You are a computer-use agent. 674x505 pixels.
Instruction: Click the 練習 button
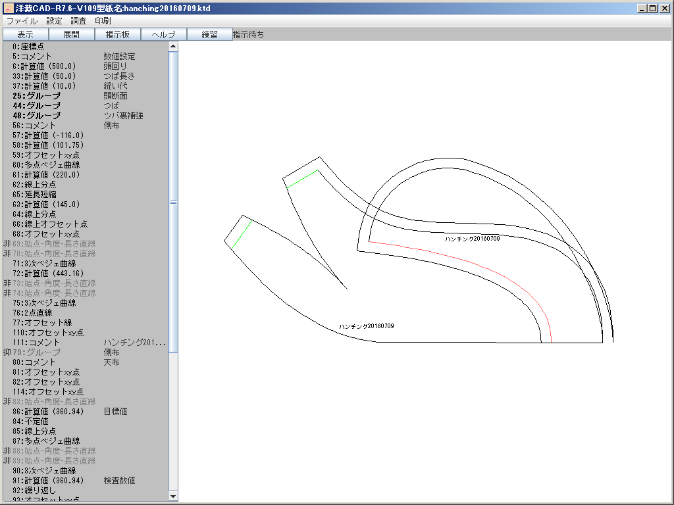coord(210,34)
